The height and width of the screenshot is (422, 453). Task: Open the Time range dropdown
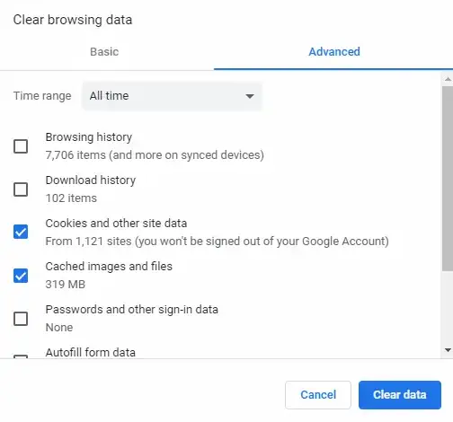click(173, 96)
